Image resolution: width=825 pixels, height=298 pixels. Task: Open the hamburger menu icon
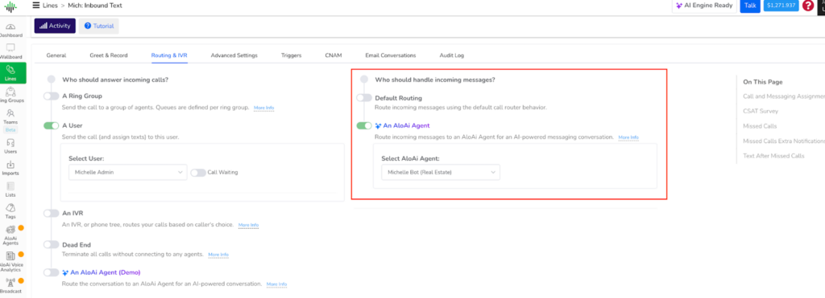pyautogui.click(x=35, y=6)
